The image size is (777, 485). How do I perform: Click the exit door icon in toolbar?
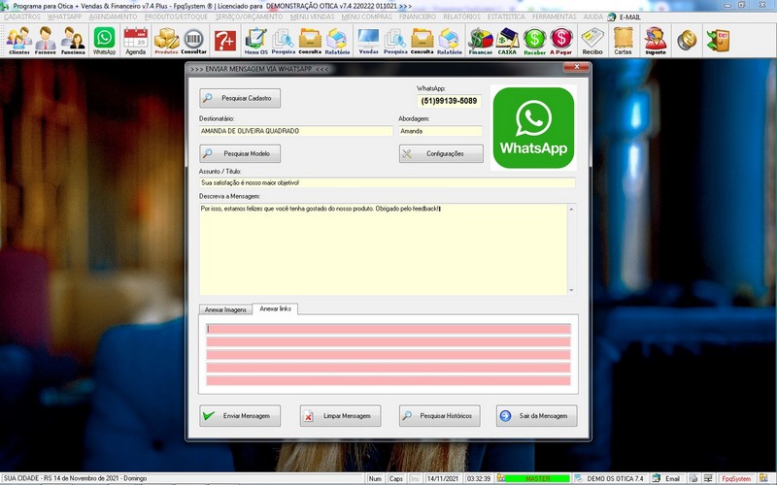[x=718, y=41]
